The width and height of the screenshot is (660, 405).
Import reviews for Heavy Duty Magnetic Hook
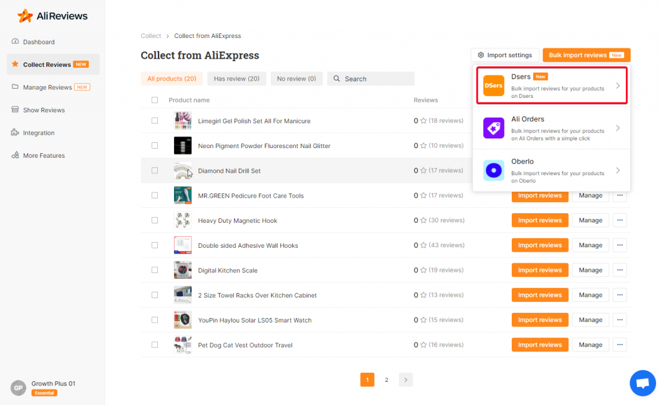pyautogui.click(x=540, y=220)
